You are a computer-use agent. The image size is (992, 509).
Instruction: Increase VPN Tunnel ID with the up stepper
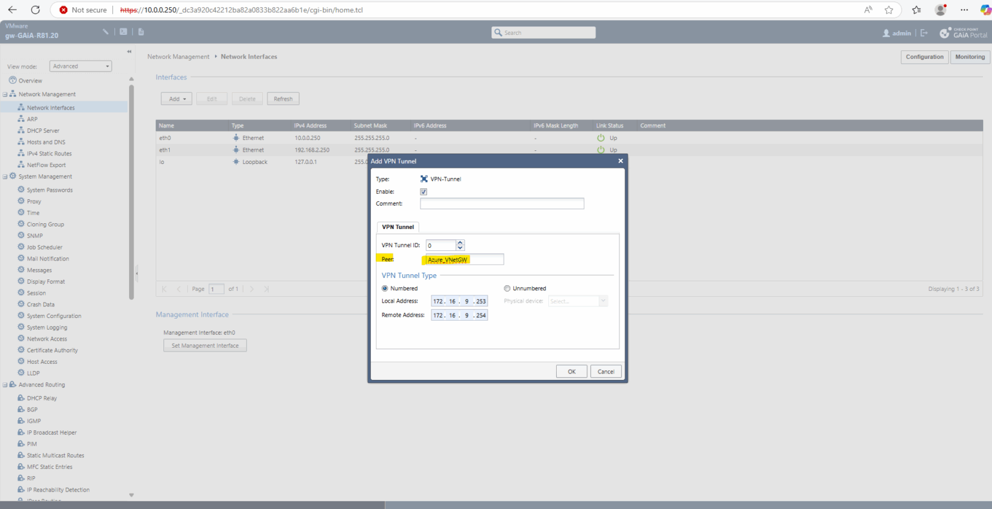pyautogui.click(x=460, y=242)
